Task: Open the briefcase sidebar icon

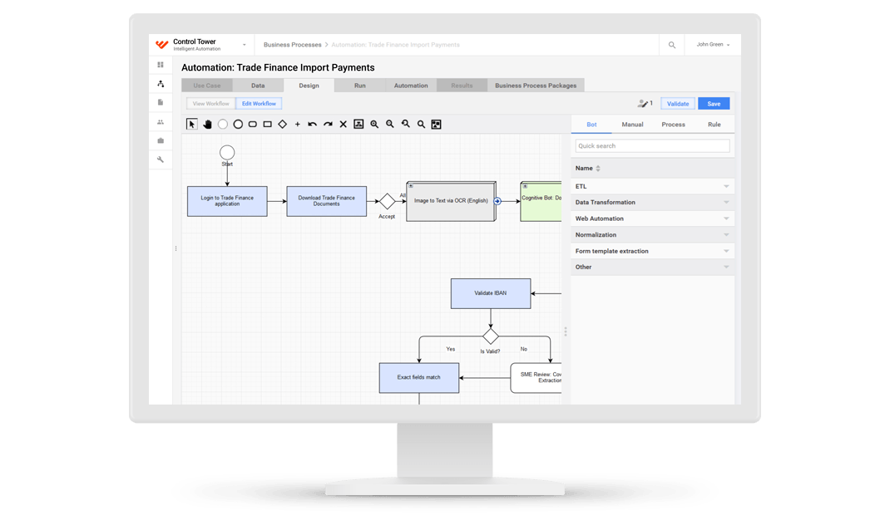Action: (x=161, y=140)
